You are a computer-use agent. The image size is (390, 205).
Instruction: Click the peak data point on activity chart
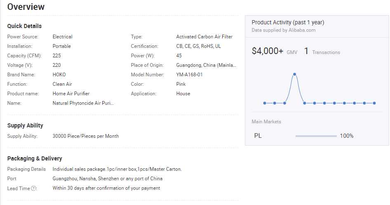[x=294, y=74]
